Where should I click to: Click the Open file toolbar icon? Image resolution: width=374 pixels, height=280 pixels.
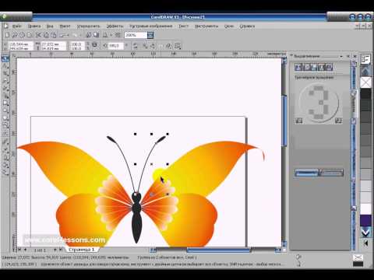(15, 35)
